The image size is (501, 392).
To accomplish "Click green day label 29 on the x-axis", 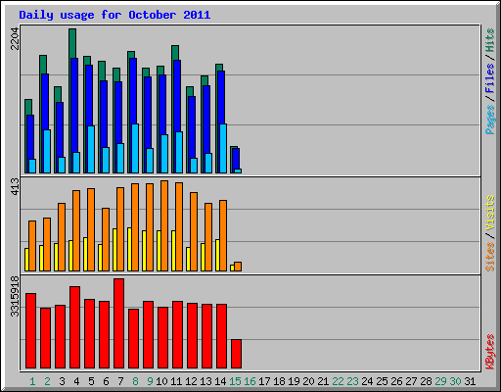I will point(440,381).
